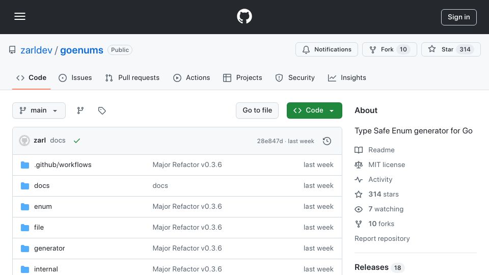Click the Go to file button

[257, 111]
